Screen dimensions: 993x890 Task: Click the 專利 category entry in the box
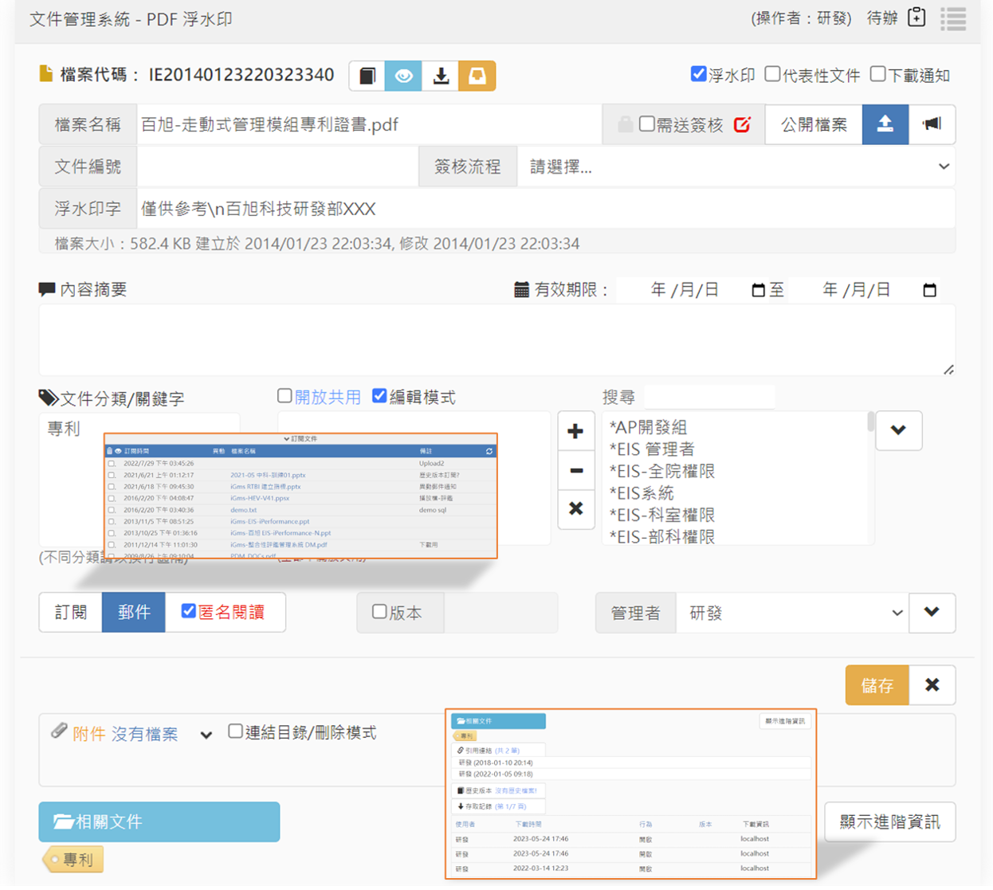64,429
